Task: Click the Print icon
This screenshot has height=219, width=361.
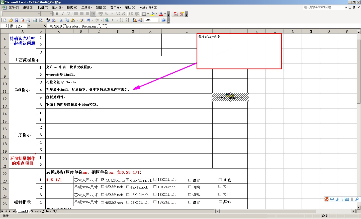Action: (35, 20)
